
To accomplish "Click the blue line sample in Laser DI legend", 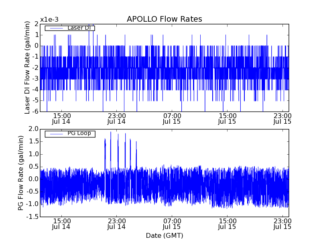I will (55, 28).
